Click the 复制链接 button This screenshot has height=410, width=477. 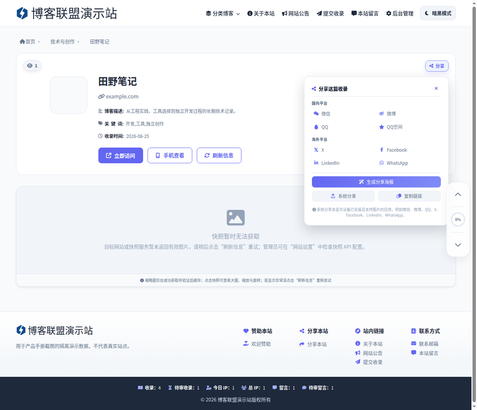[410, 196]
